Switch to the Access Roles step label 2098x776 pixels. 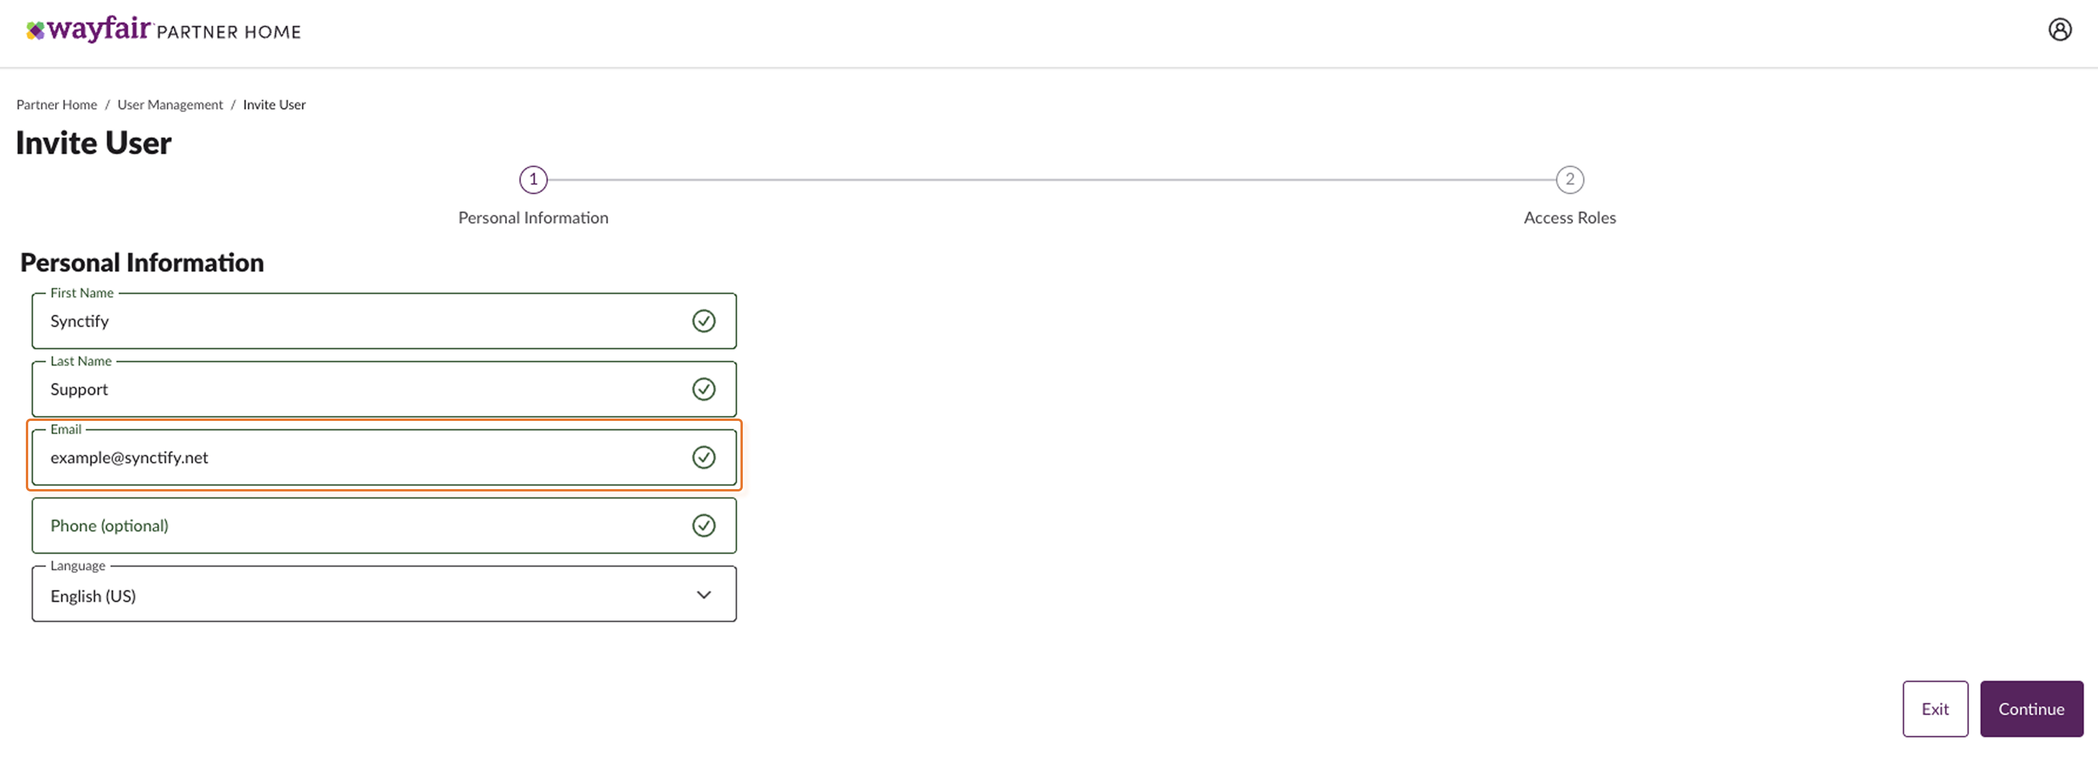(1570, 218)
